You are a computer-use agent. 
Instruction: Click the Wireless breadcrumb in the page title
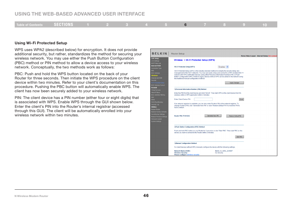coord(178,60)
